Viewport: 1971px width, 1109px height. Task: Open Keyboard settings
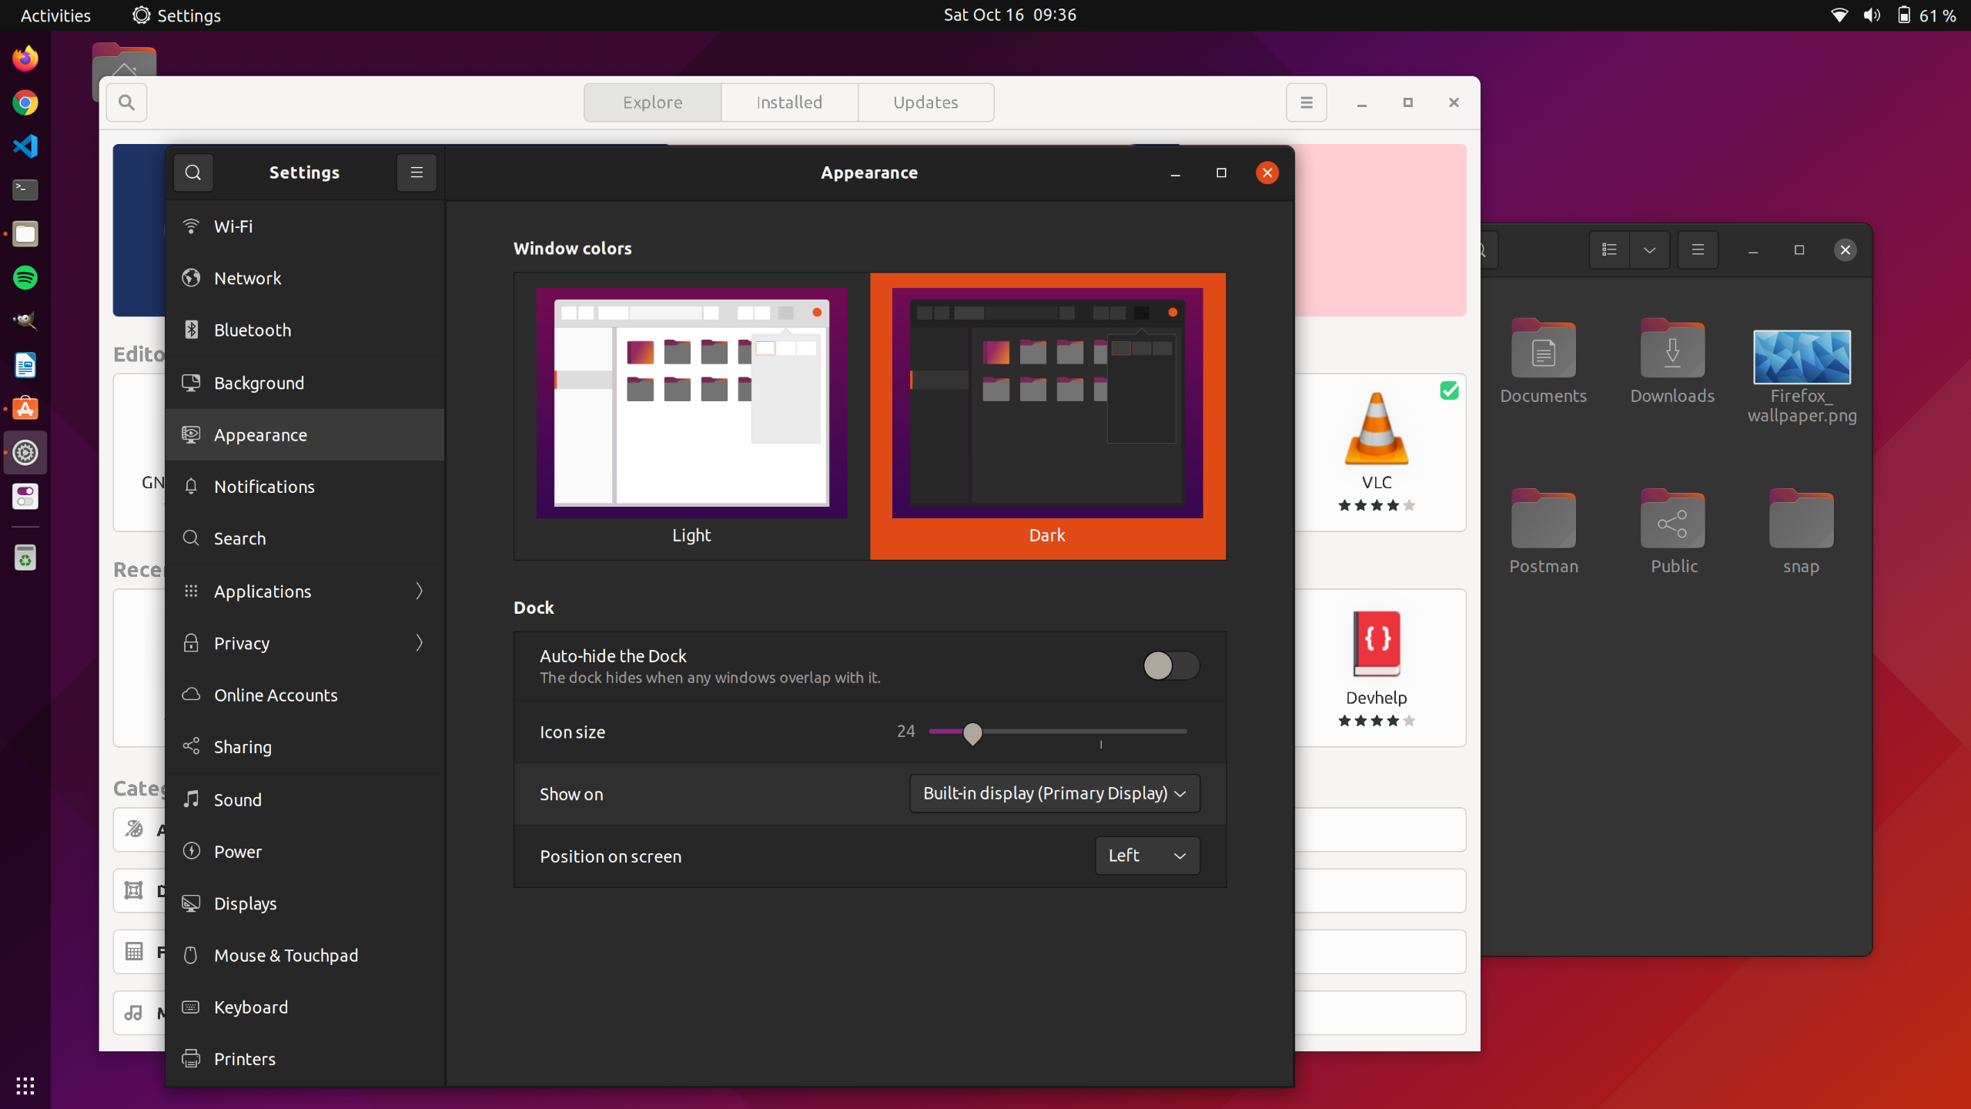tap(305, 1007)
